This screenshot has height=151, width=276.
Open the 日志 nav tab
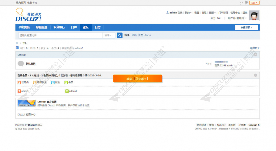coord(98,27)
